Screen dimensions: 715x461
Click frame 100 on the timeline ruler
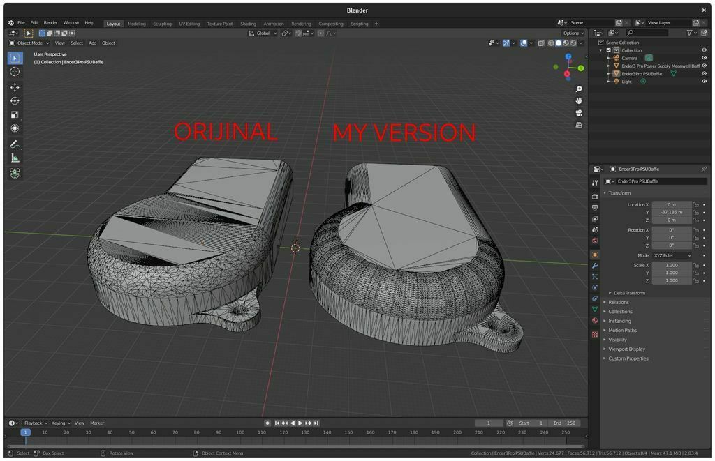pos(240,432)
